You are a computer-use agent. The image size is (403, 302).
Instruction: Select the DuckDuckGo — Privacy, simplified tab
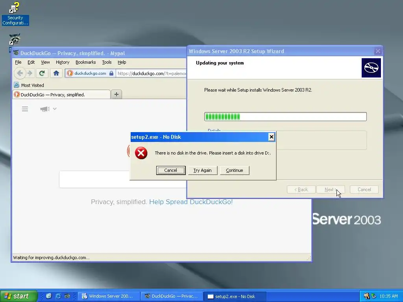click(61, 94)
